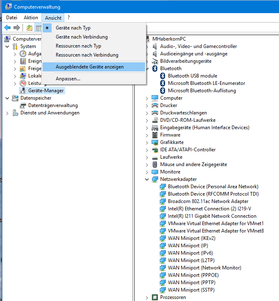Screen dimensions: 279x301
Task: Select WAN Miniport (IPv6)
Action: 191,253
